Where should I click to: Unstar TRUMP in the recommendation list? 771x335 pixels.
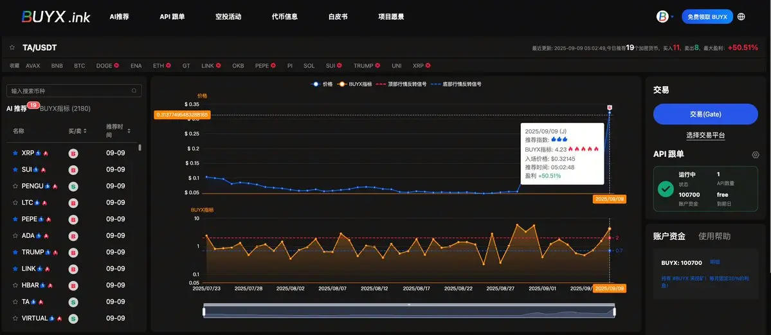(x=15, y=252)
